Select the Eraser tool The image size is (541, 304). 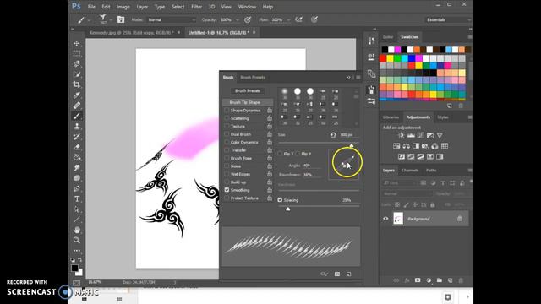[77, 147]
